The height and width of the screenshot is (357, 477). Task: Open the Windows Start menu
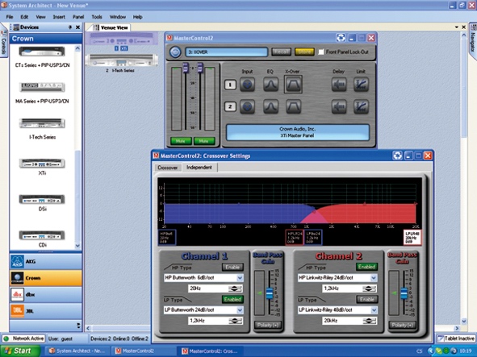point(19,351)
